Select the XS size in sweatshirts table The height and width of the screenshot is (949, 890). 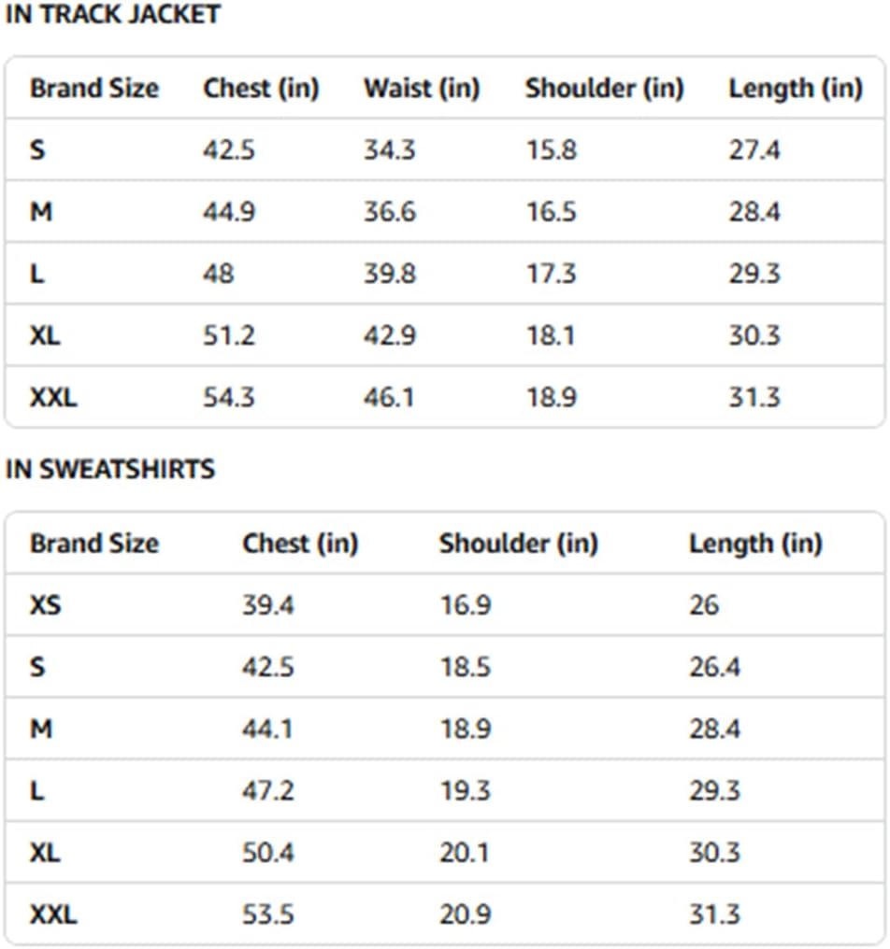(46, 604)
